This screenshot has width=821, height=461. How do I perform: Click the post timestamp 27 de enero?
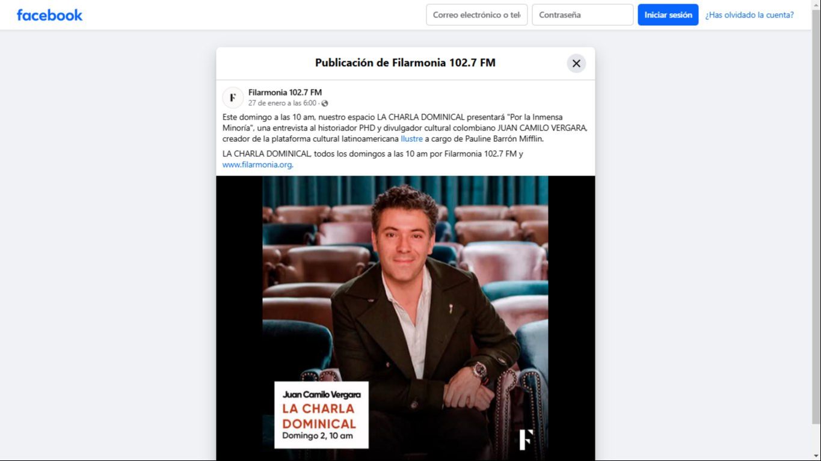(x=283, y=103)
